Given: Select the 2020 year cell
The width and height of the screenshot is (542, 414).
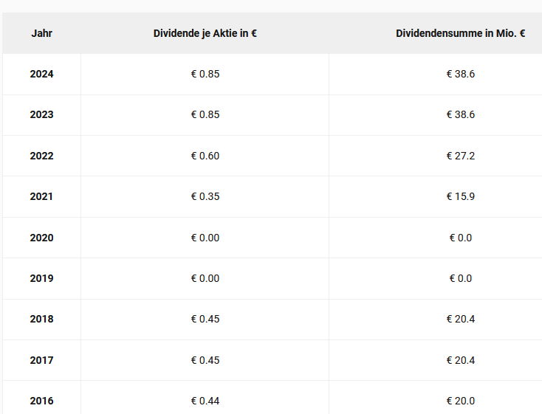Looking at the screenshot, I should tap(41, 238).
